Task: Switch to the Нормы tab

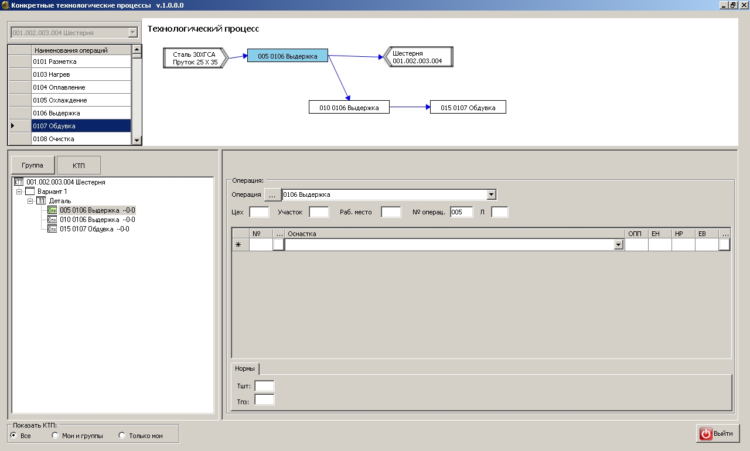Action: (x=245, y=368)
